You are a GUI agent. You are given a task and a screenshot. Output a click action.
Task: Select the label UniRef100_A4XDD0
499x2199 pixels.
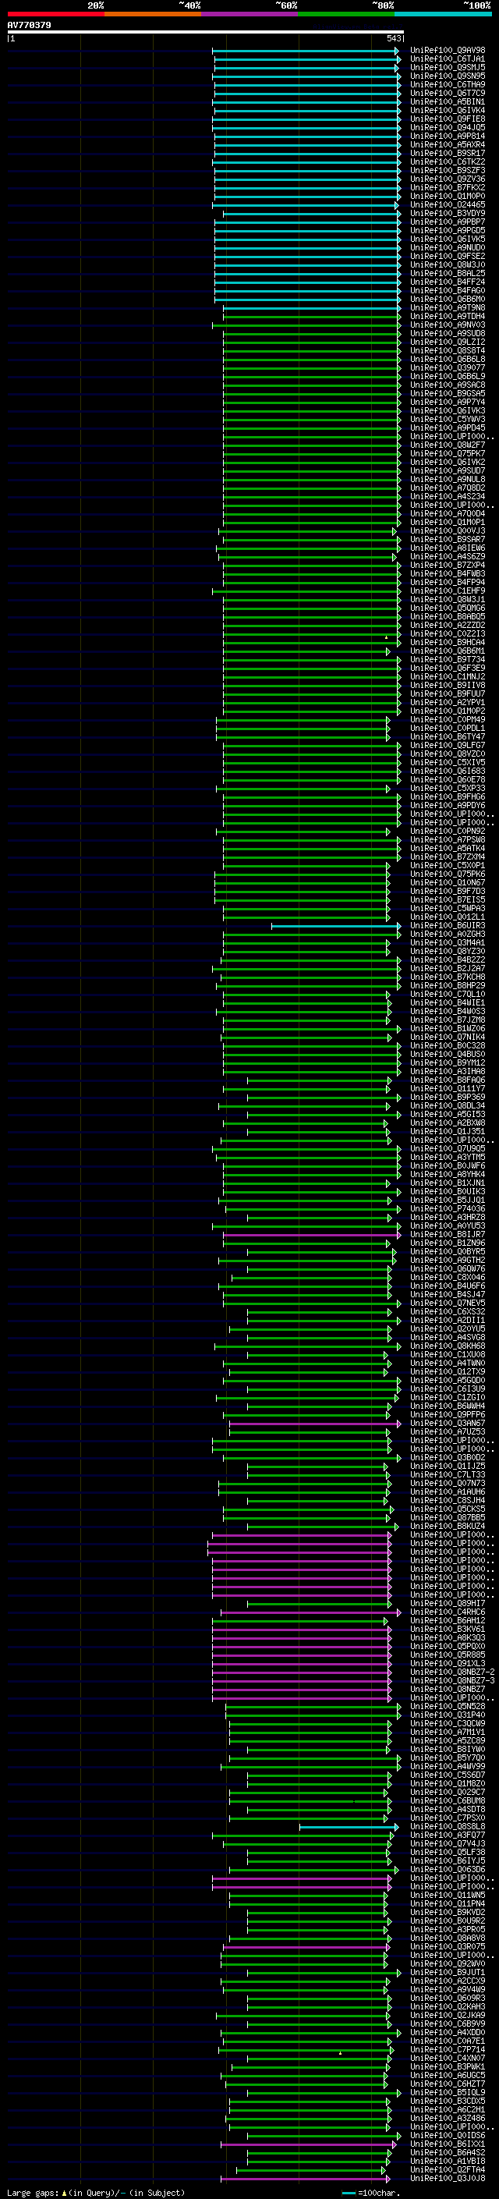tap(447, 2032)
